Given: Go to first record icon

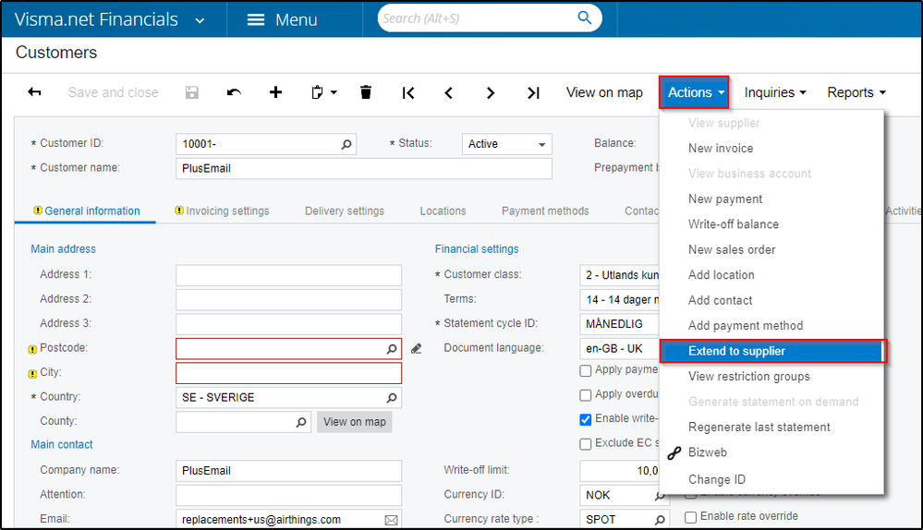Looking at the screenshot, I should tap(408, 92).
